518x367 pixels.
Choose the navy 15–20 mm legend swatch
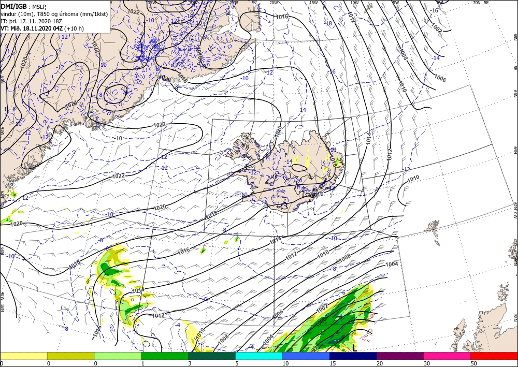pos(353,356)
